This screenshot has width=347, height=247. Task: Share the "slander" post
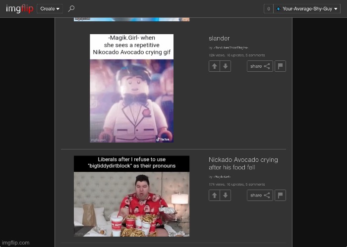click(260, 66)
